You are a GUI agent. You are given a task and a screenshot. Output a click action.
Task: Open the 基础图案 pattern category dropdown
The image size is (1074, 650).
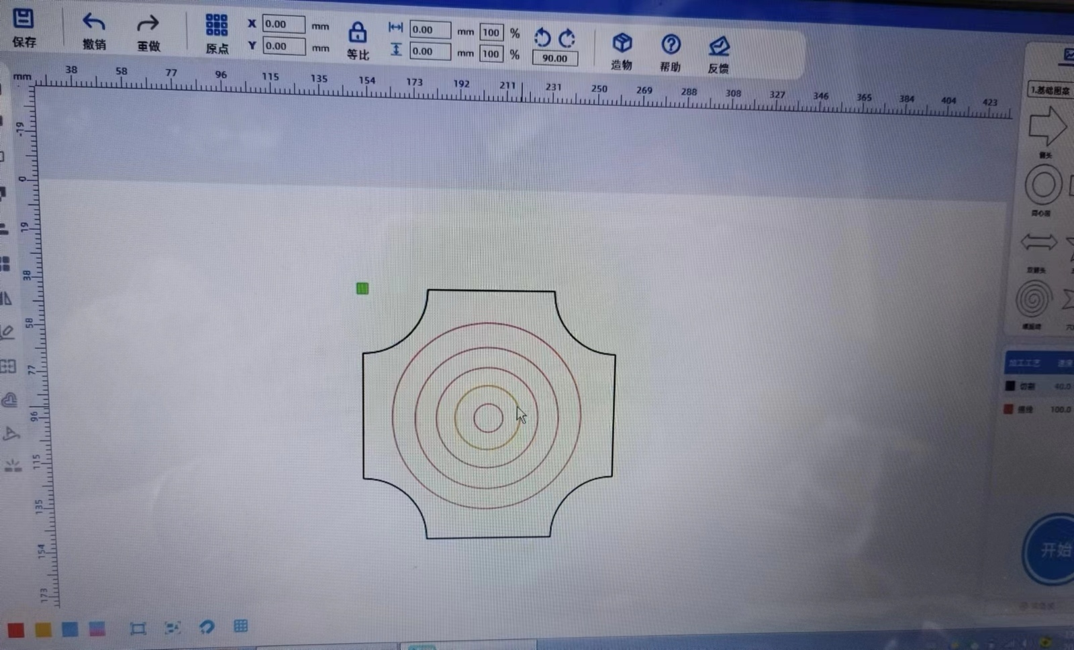1050,90
